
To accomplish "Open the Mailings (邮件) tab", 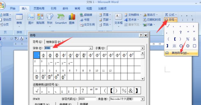I will 65,8.
